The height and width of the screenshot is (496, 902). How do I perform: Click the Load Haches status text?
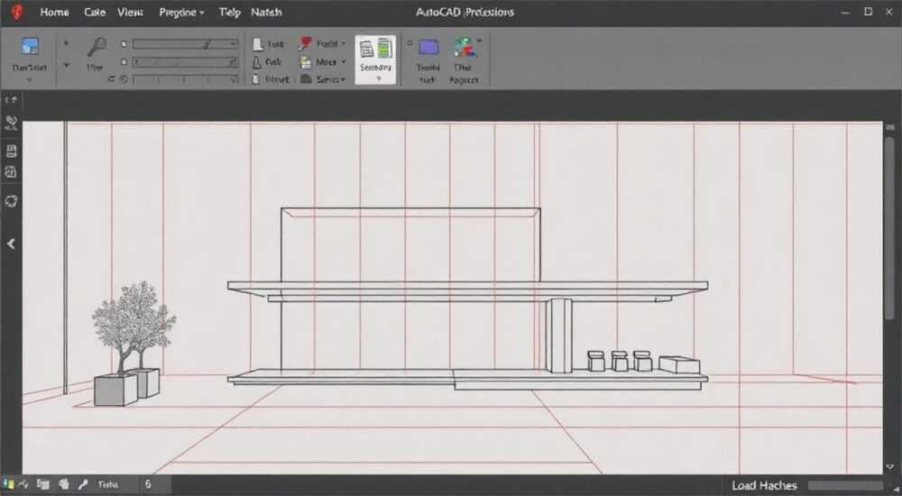(764, 486)
